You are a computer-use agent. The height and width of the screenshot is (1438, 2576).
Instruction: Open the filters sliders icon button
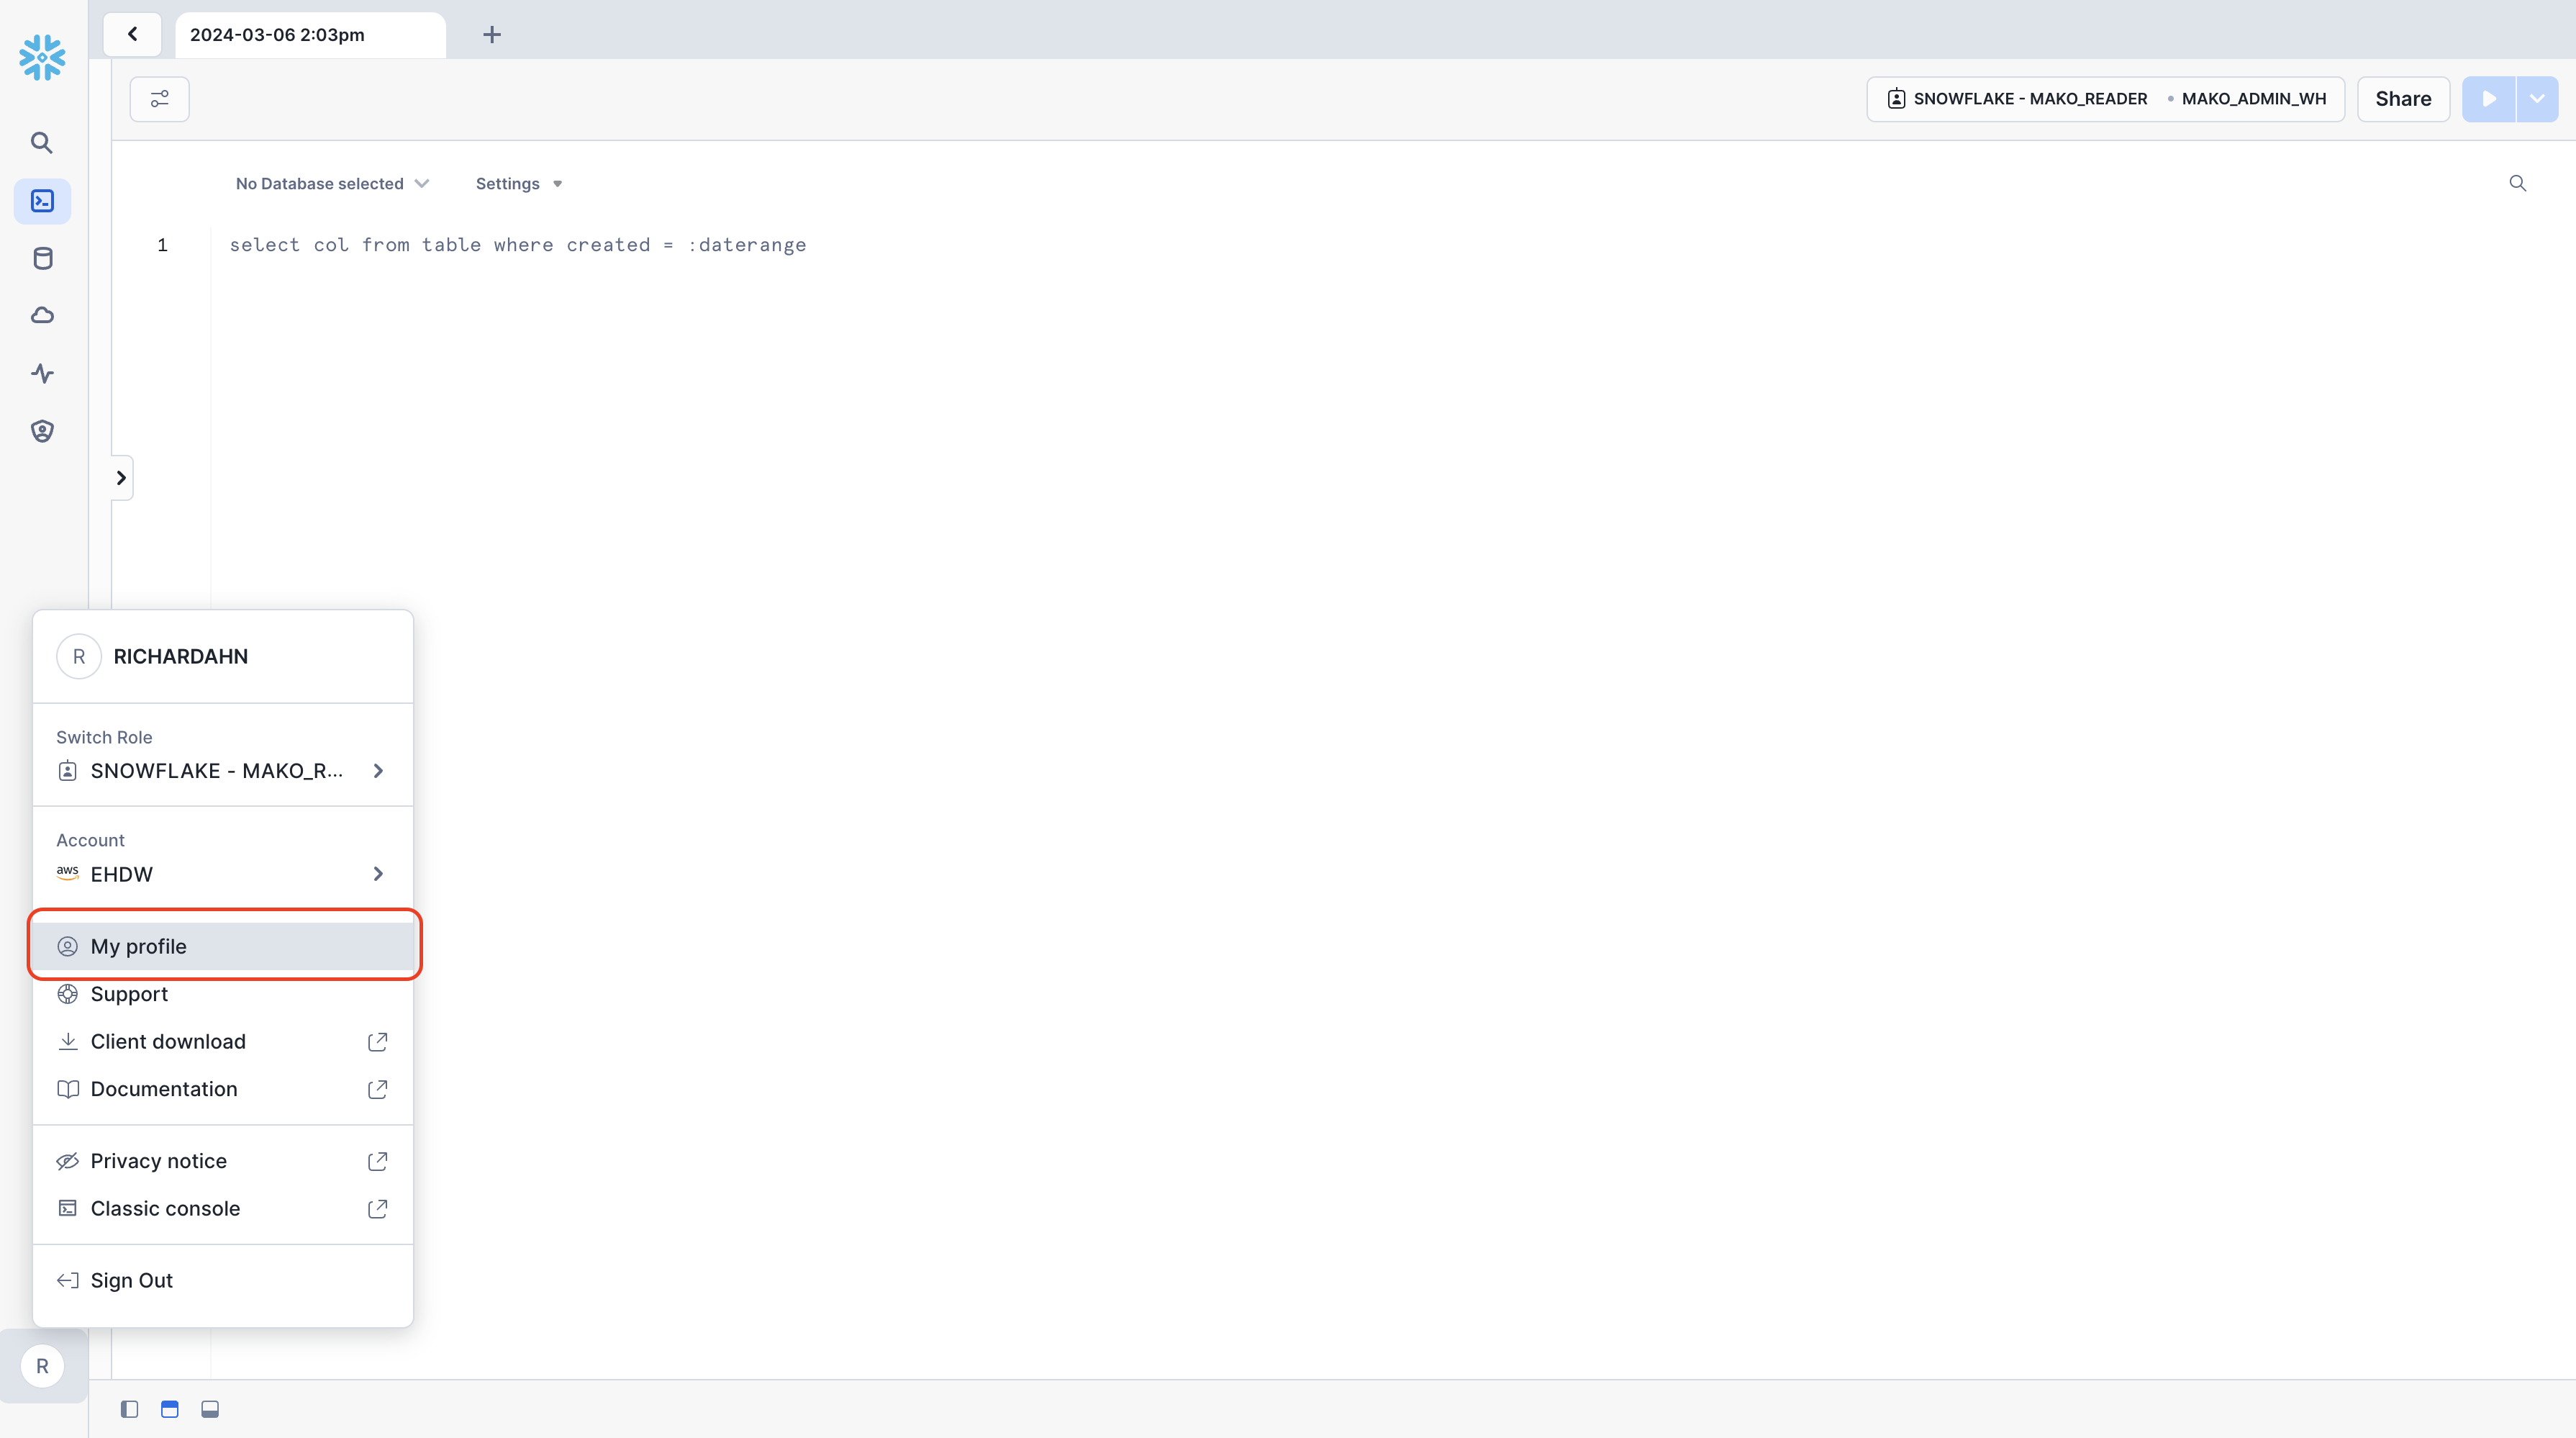tap(159, 99)
